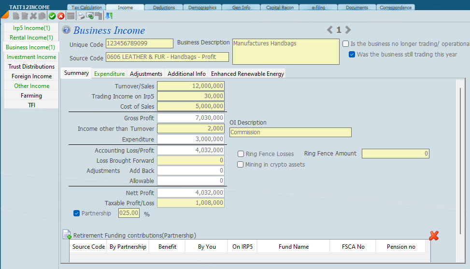Click the red cancel X toolbar icon

(x=61, y=16)
